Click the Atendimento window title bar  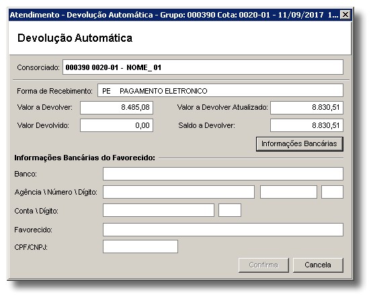(174, 15)
